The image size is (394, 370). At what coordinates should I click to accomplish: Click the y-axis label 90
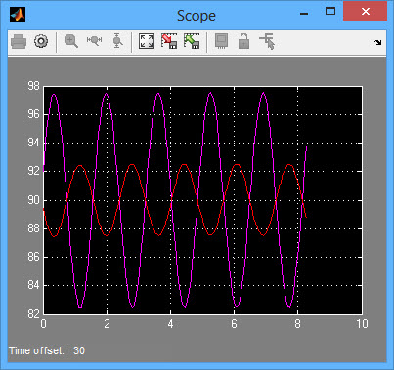(33, 200)
